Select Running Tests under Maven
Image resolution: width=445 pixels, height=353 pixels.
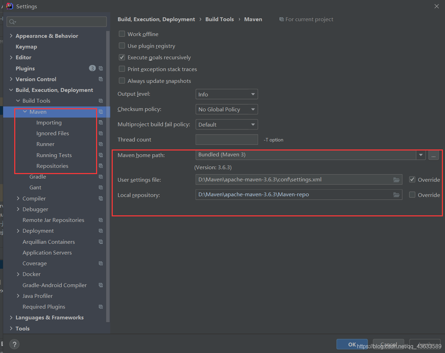(x=54, y=155)
